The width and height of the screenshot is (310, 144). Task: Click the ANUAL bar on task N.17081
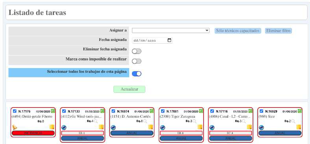coord(181,138)
